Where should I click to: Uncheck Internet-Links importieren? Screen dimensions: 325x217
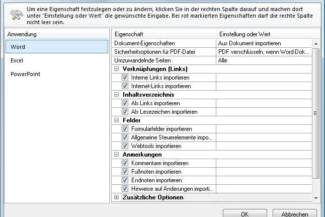point(125,86)
